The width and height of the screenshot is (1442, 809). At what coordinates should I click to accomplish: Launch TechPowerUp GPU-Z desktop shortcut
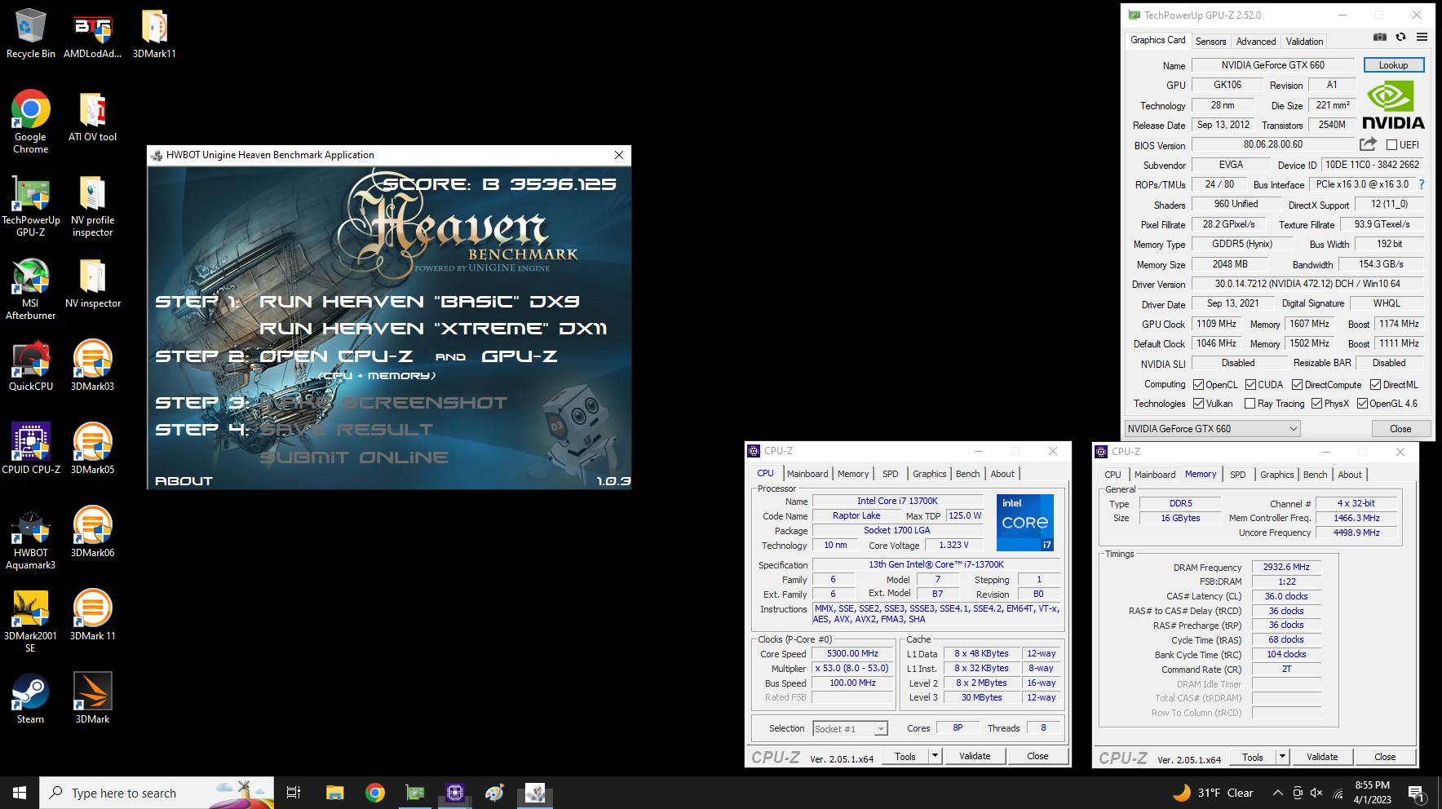click(x=31, y=205)
